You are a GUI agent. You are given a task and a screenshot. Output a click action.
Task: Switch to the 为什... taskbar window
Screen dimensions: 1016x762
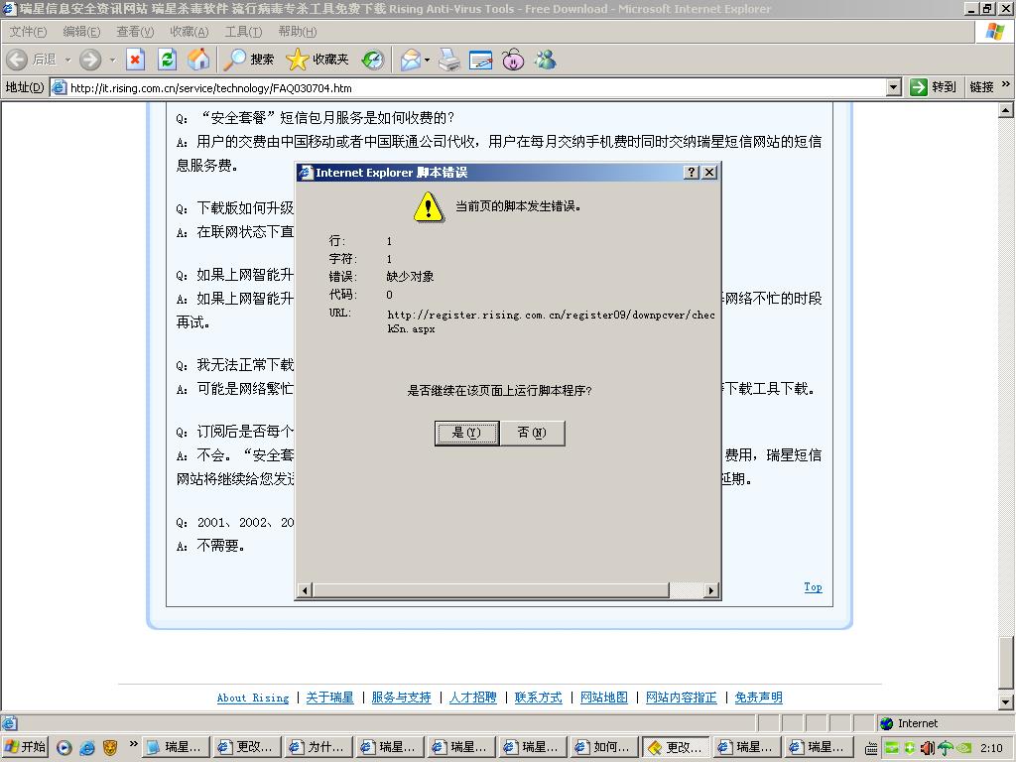317,747
